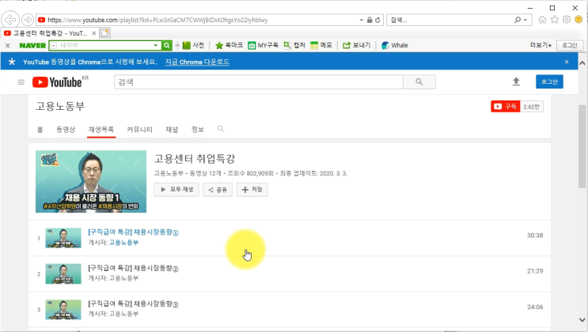This screenshot has height=332, width=588.
Task: Open the browser home page icon
Action: tap(542, 20)
